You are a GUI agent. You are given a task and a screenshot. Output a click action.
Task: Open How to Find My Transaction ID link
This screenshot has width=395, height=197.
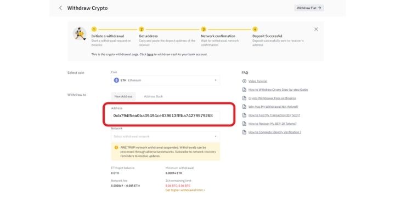pyautogui.click(x=274, y=115)
